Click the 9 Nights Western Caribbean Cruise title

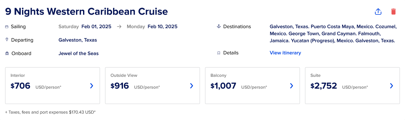(87, 12)
